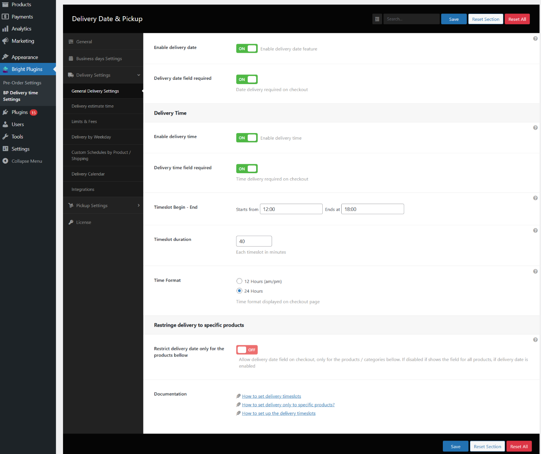Select the 12 Hours (am/pm) time format
Image resolution: width=541 pixels, height=454 pixels.
(x=239, y=281)
